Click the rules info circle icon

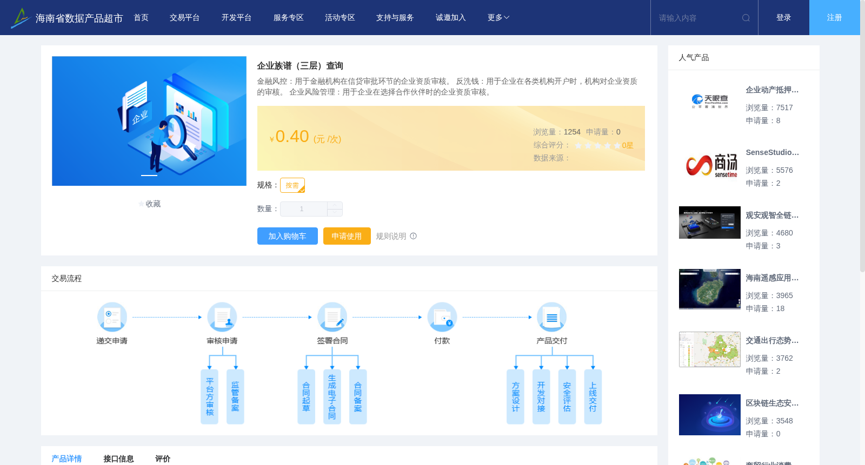pos(414,236)
